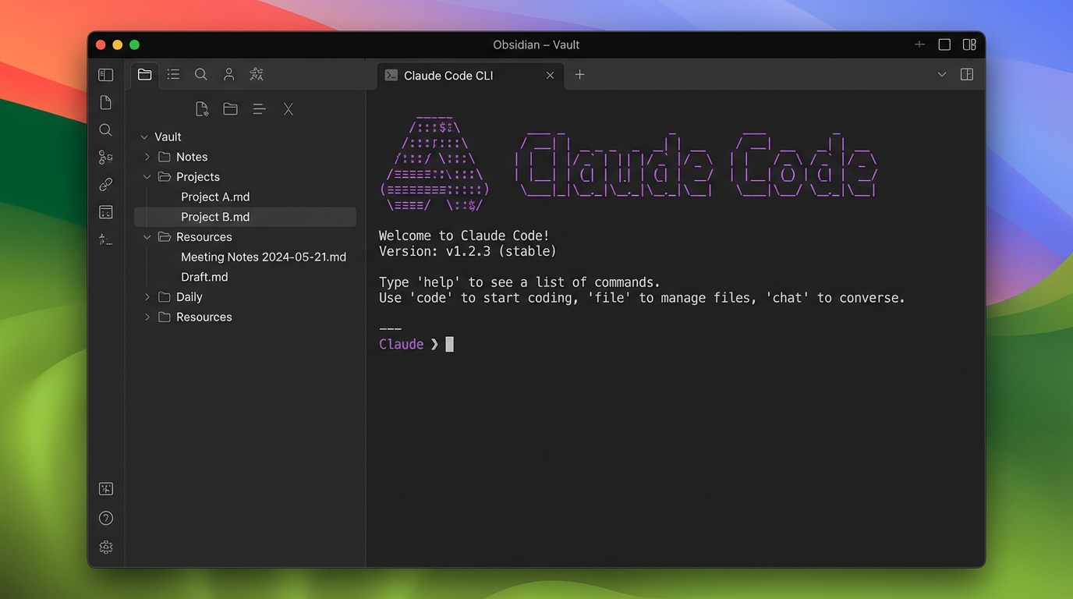This screenshot has width=1073, height=599.
Task: Close the Claude Code CLI tab
Action: [x=550, y=76]
